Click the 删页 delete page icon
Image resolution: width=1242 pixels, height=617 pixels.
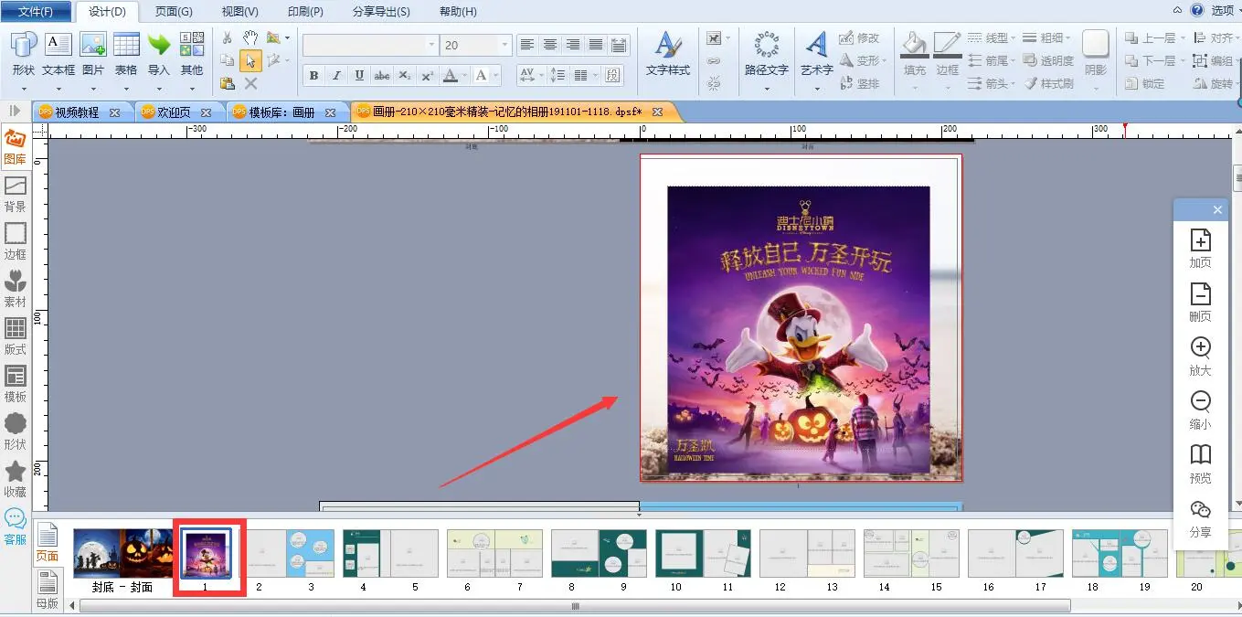pyautogui.click(x=1200, y=294)
